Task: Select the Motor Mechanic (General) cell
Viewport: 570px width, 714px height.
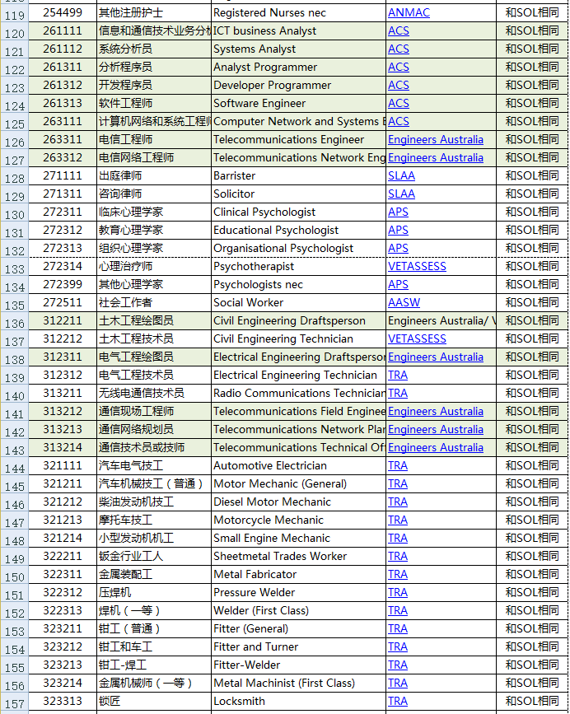Action: coord(299,483)
